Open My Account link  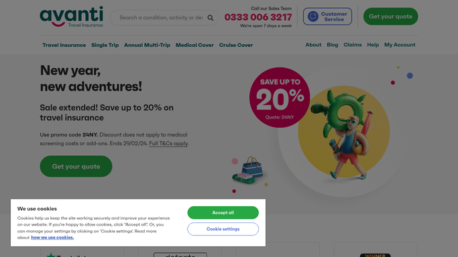coord(400,45)
